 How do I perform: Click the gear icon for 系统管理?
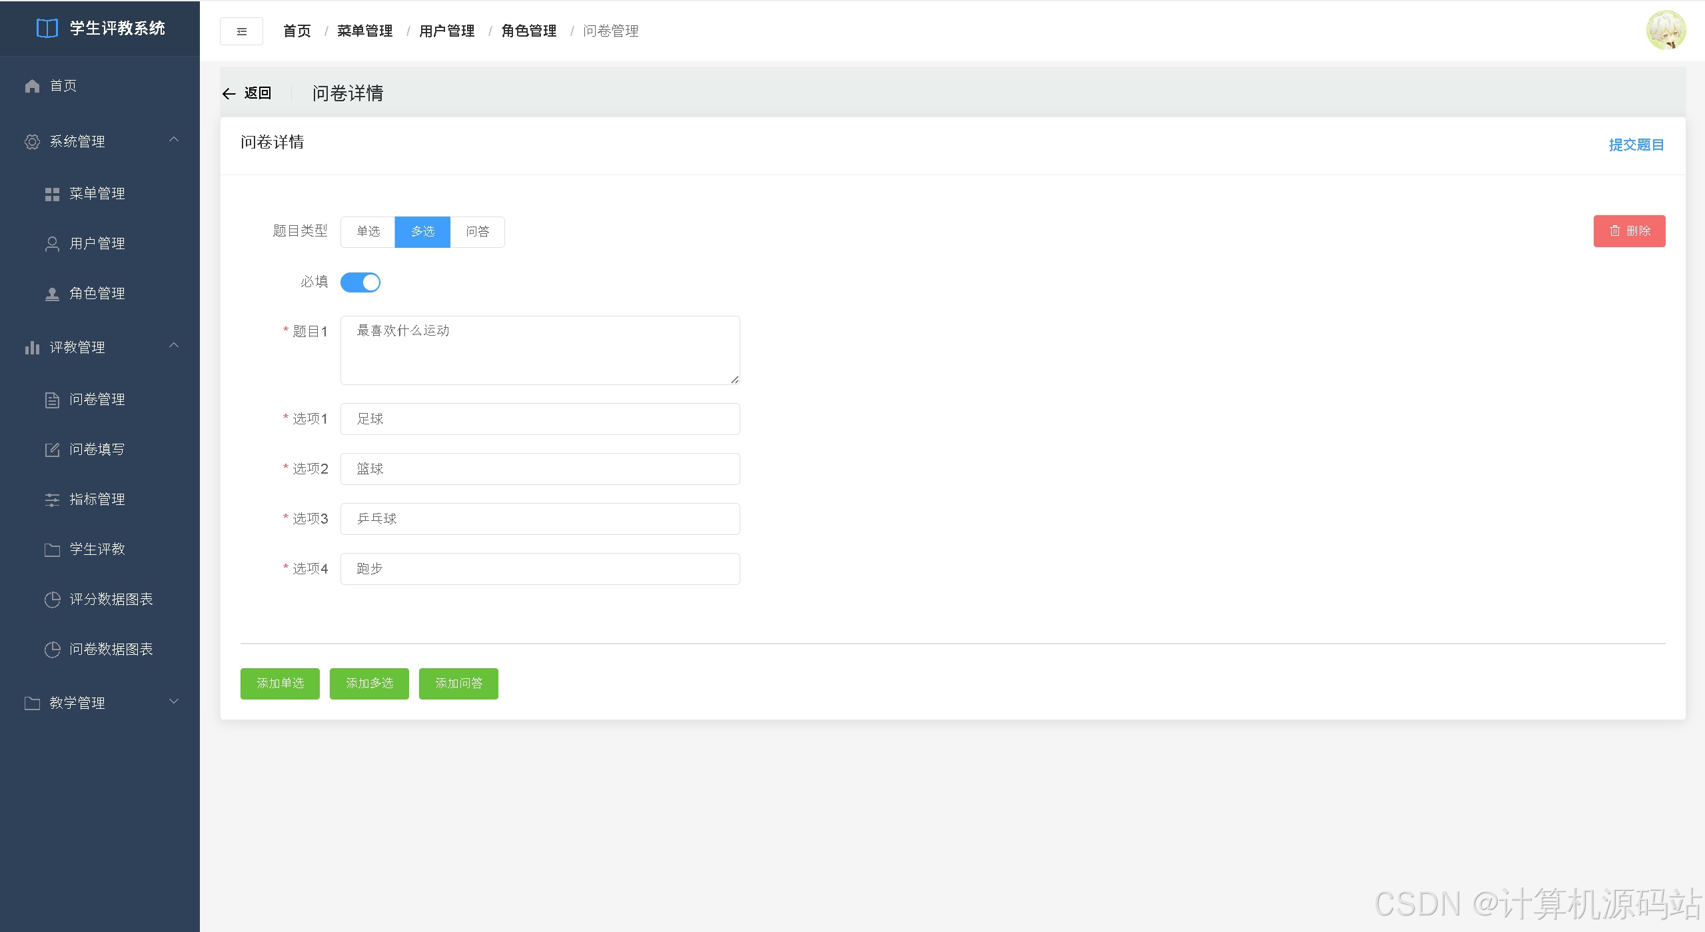coord(32,142)
